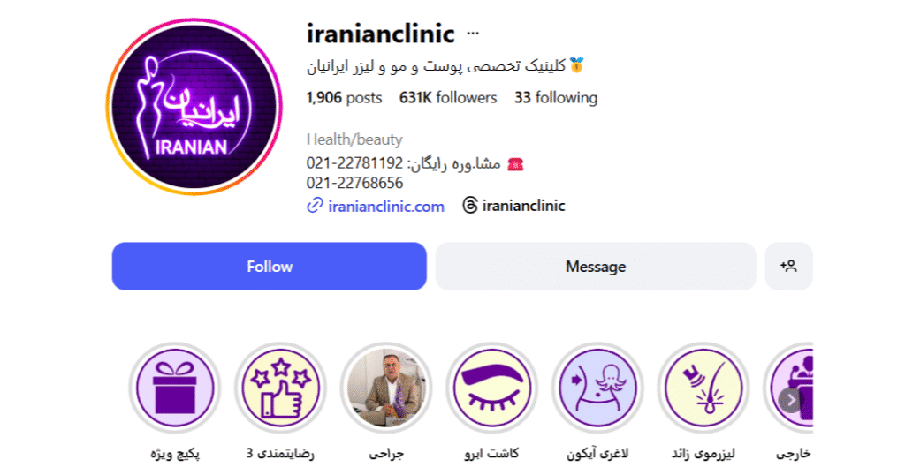Open the neon IRANIAN profile picture story
The width and height of the screenshot is (905, 475).
pyautogui.click(x=194, y=107)
